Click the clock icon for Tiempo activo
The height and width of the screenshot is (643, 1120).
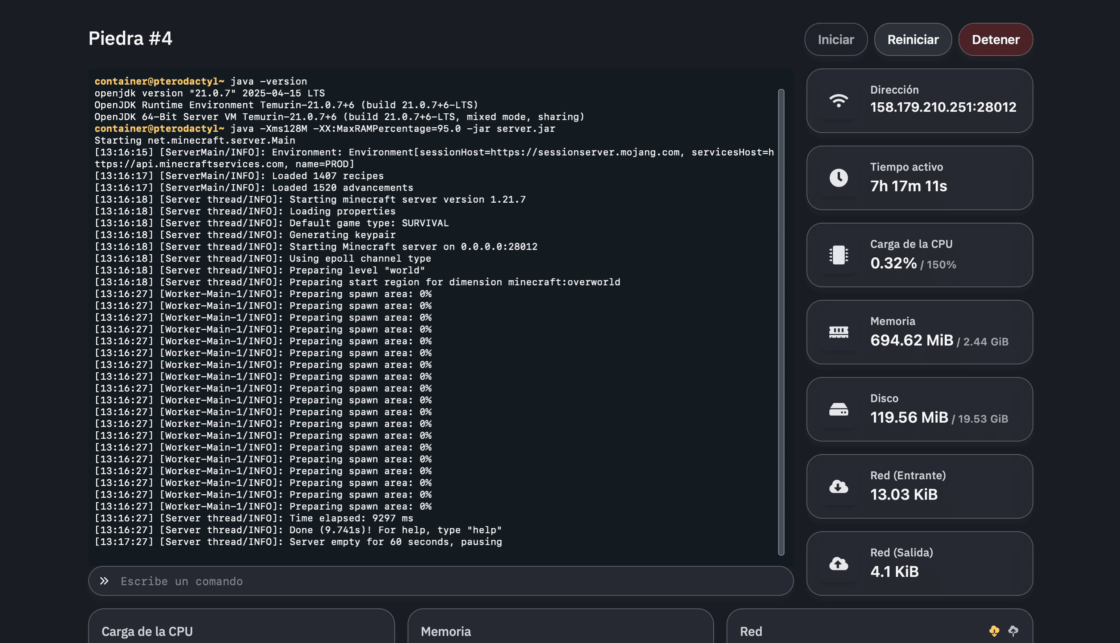[x=838, y=178]
